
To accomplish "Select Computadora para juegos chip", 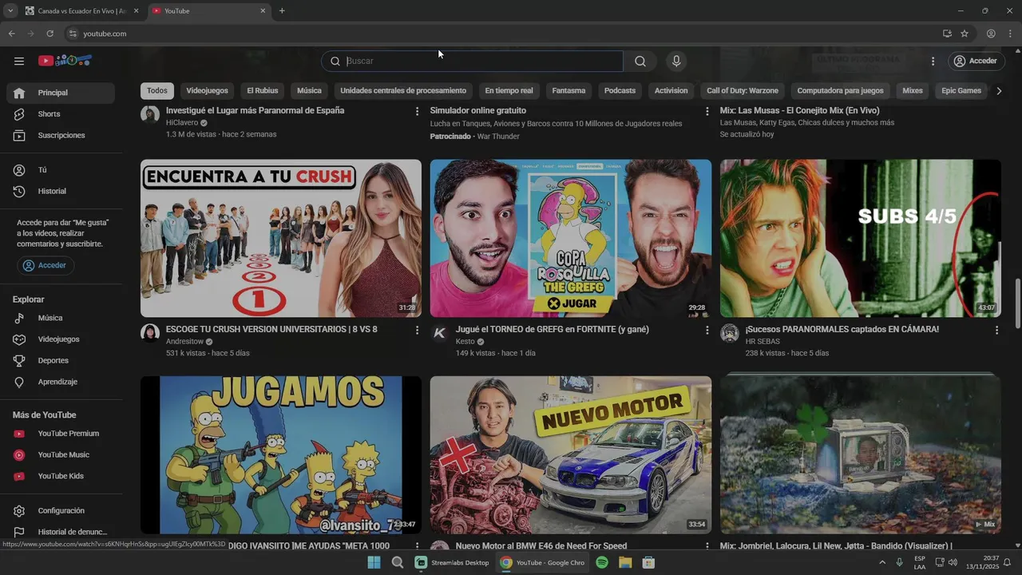I will [x=840, y=91].
